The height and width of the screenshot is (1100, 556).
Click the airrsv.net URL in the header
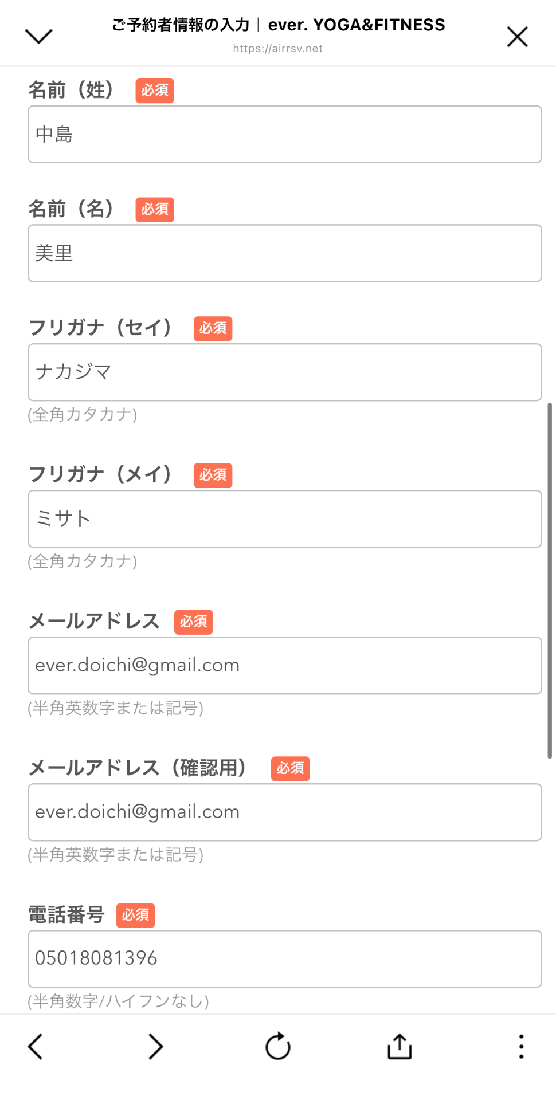coord(277,49)
